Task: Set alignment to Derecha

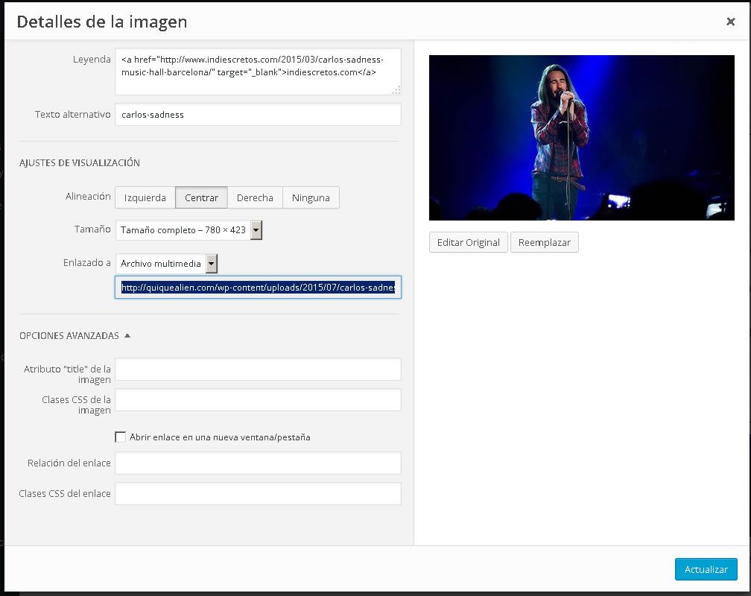Action: point(255,197)
